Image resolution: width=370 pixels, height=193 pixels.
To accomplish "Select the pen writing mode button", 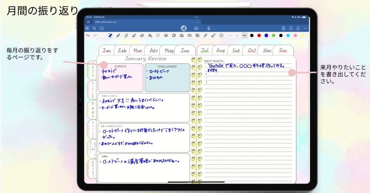I will tap(184, 28).
